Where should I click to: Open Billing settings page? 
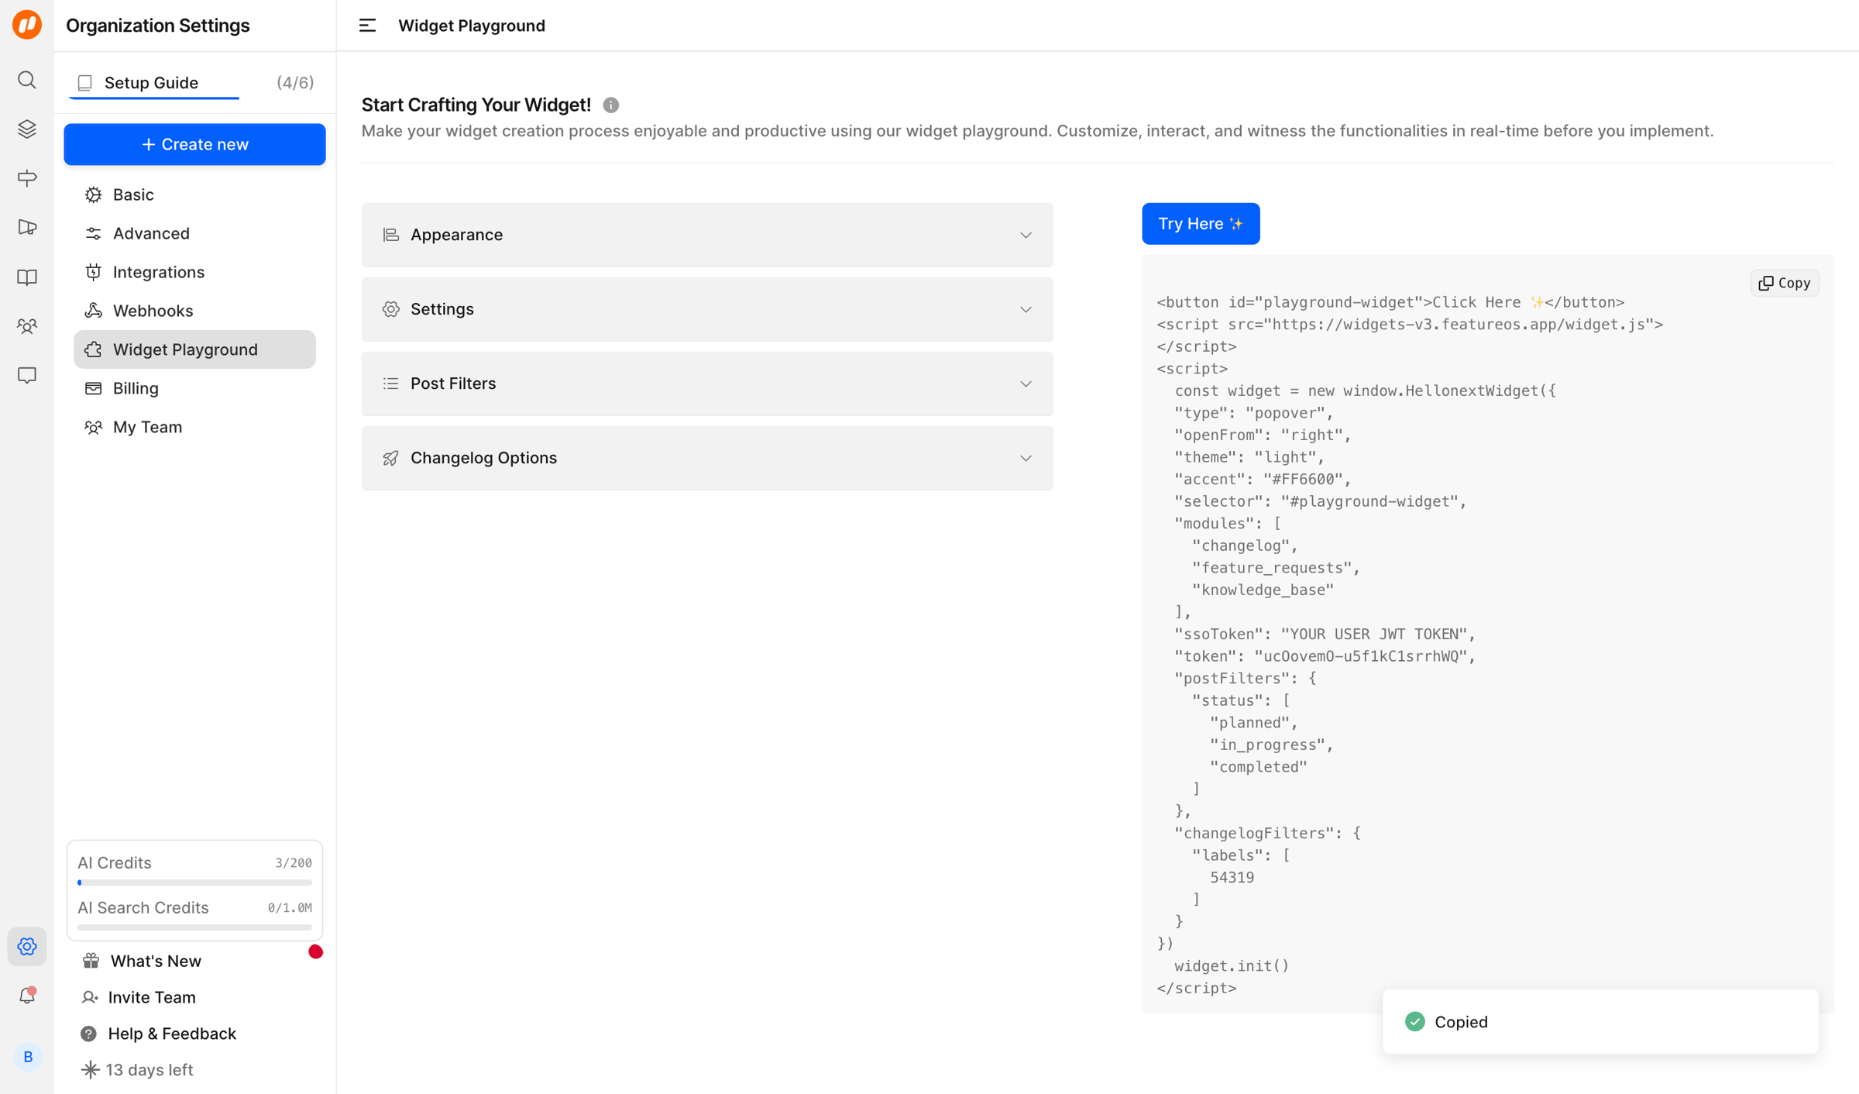coord(194,388)
